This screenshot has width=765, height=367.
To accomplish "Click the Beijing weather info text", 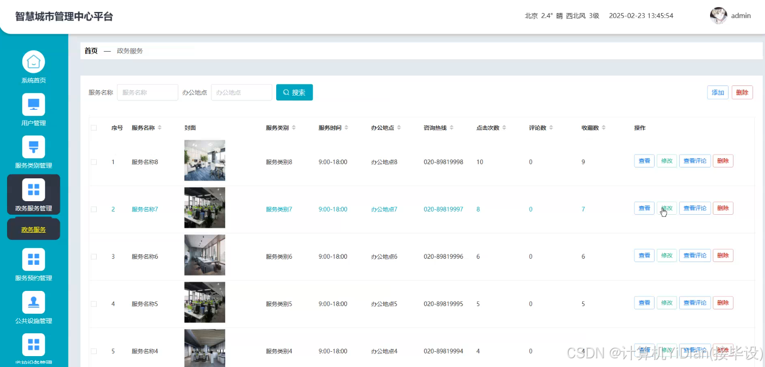I will coord(562,16).
